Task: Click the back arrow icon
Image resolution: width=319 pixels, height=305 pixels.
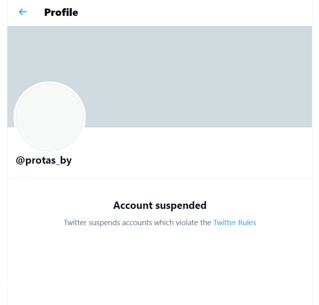Action: 23,12
